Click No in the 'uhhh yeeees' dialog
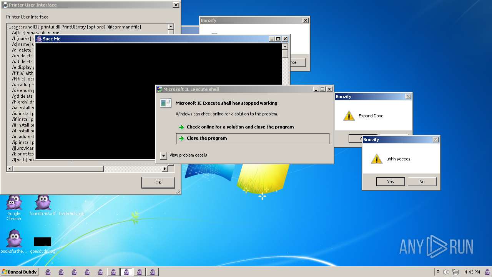The width and height of the screenshot is (492, 277). (422, 182)
